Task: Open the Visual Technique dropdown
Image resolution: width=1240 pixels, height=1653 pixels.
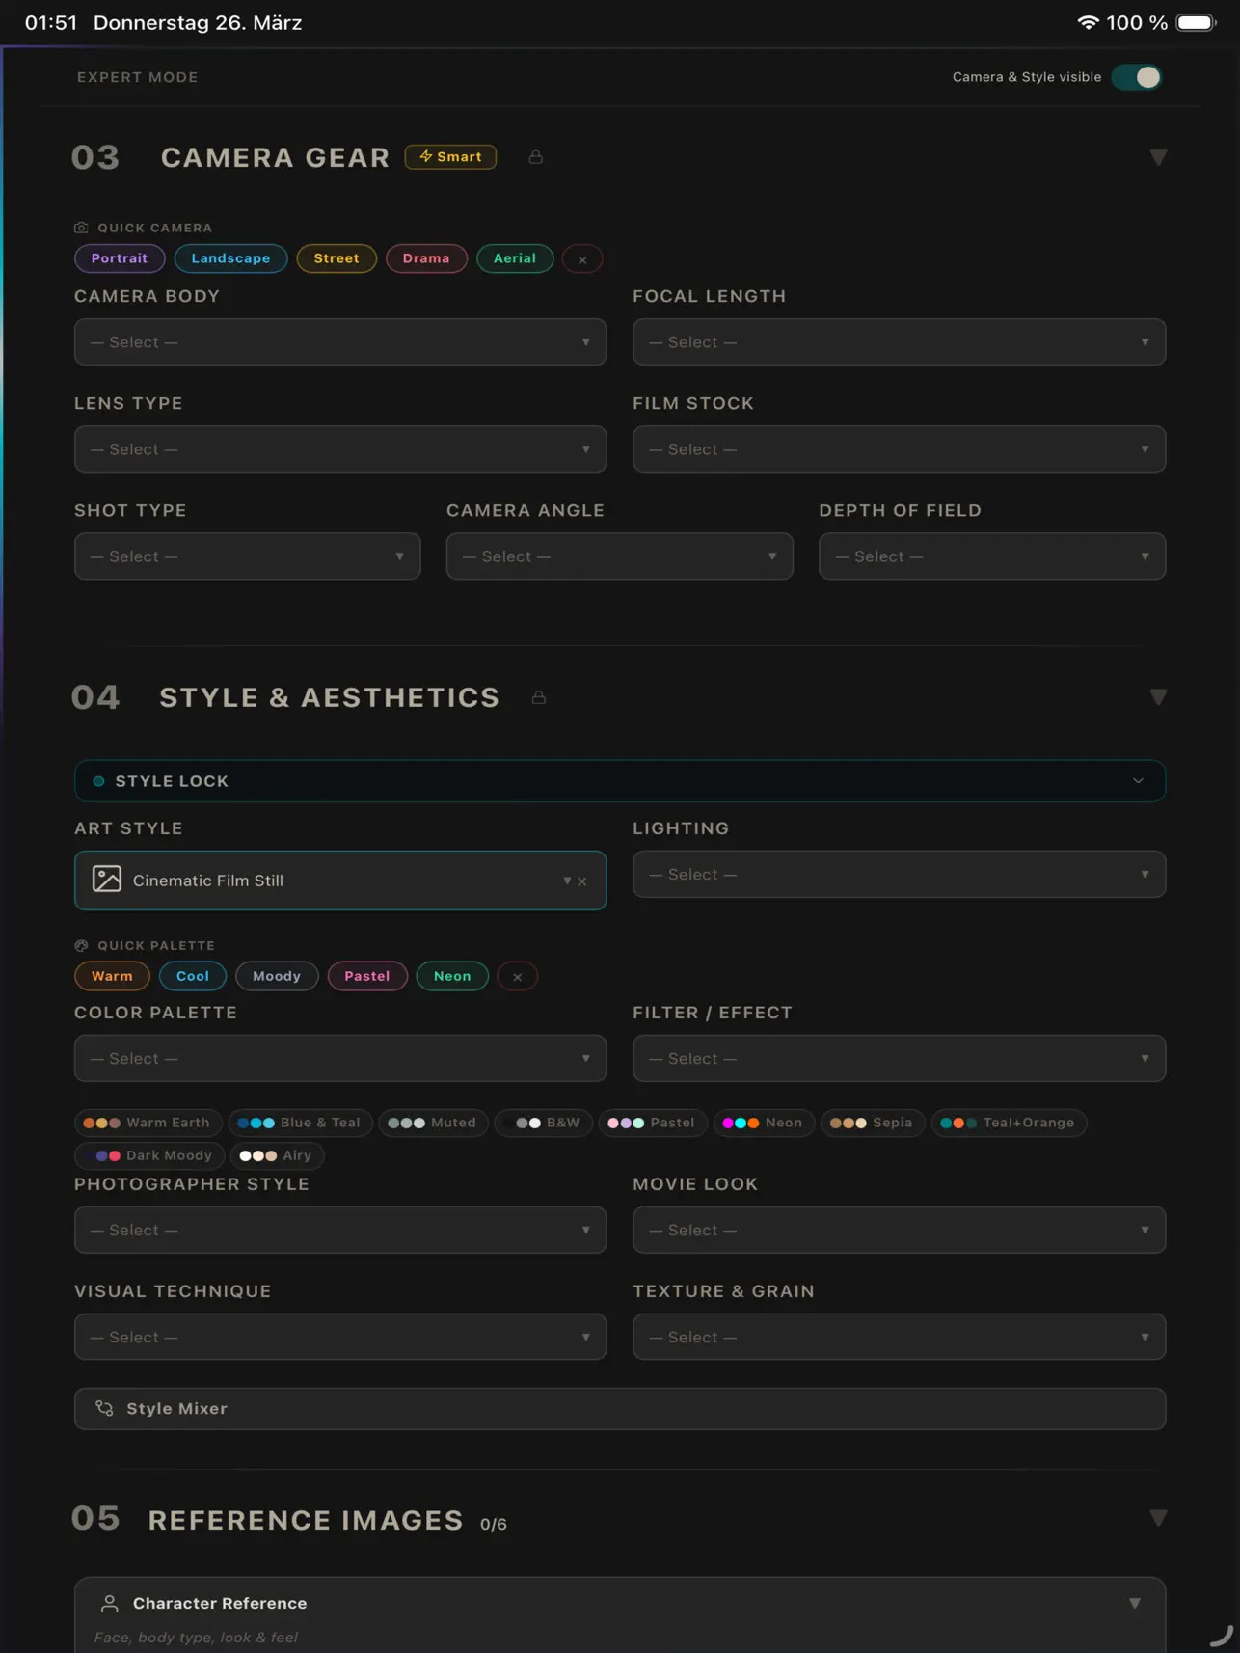Action: (x=340, y=1338)
